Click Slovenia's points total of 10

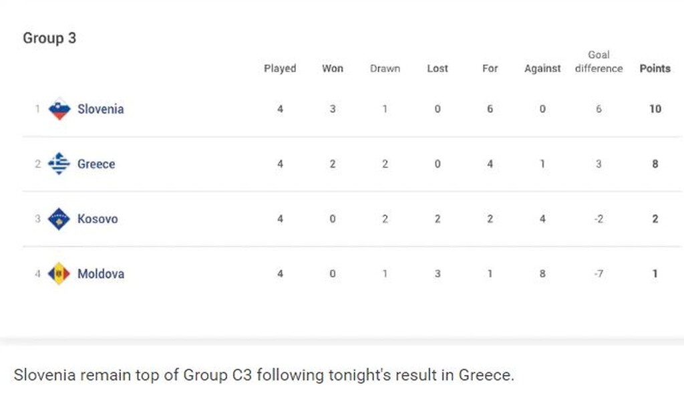tap(655, 109)
